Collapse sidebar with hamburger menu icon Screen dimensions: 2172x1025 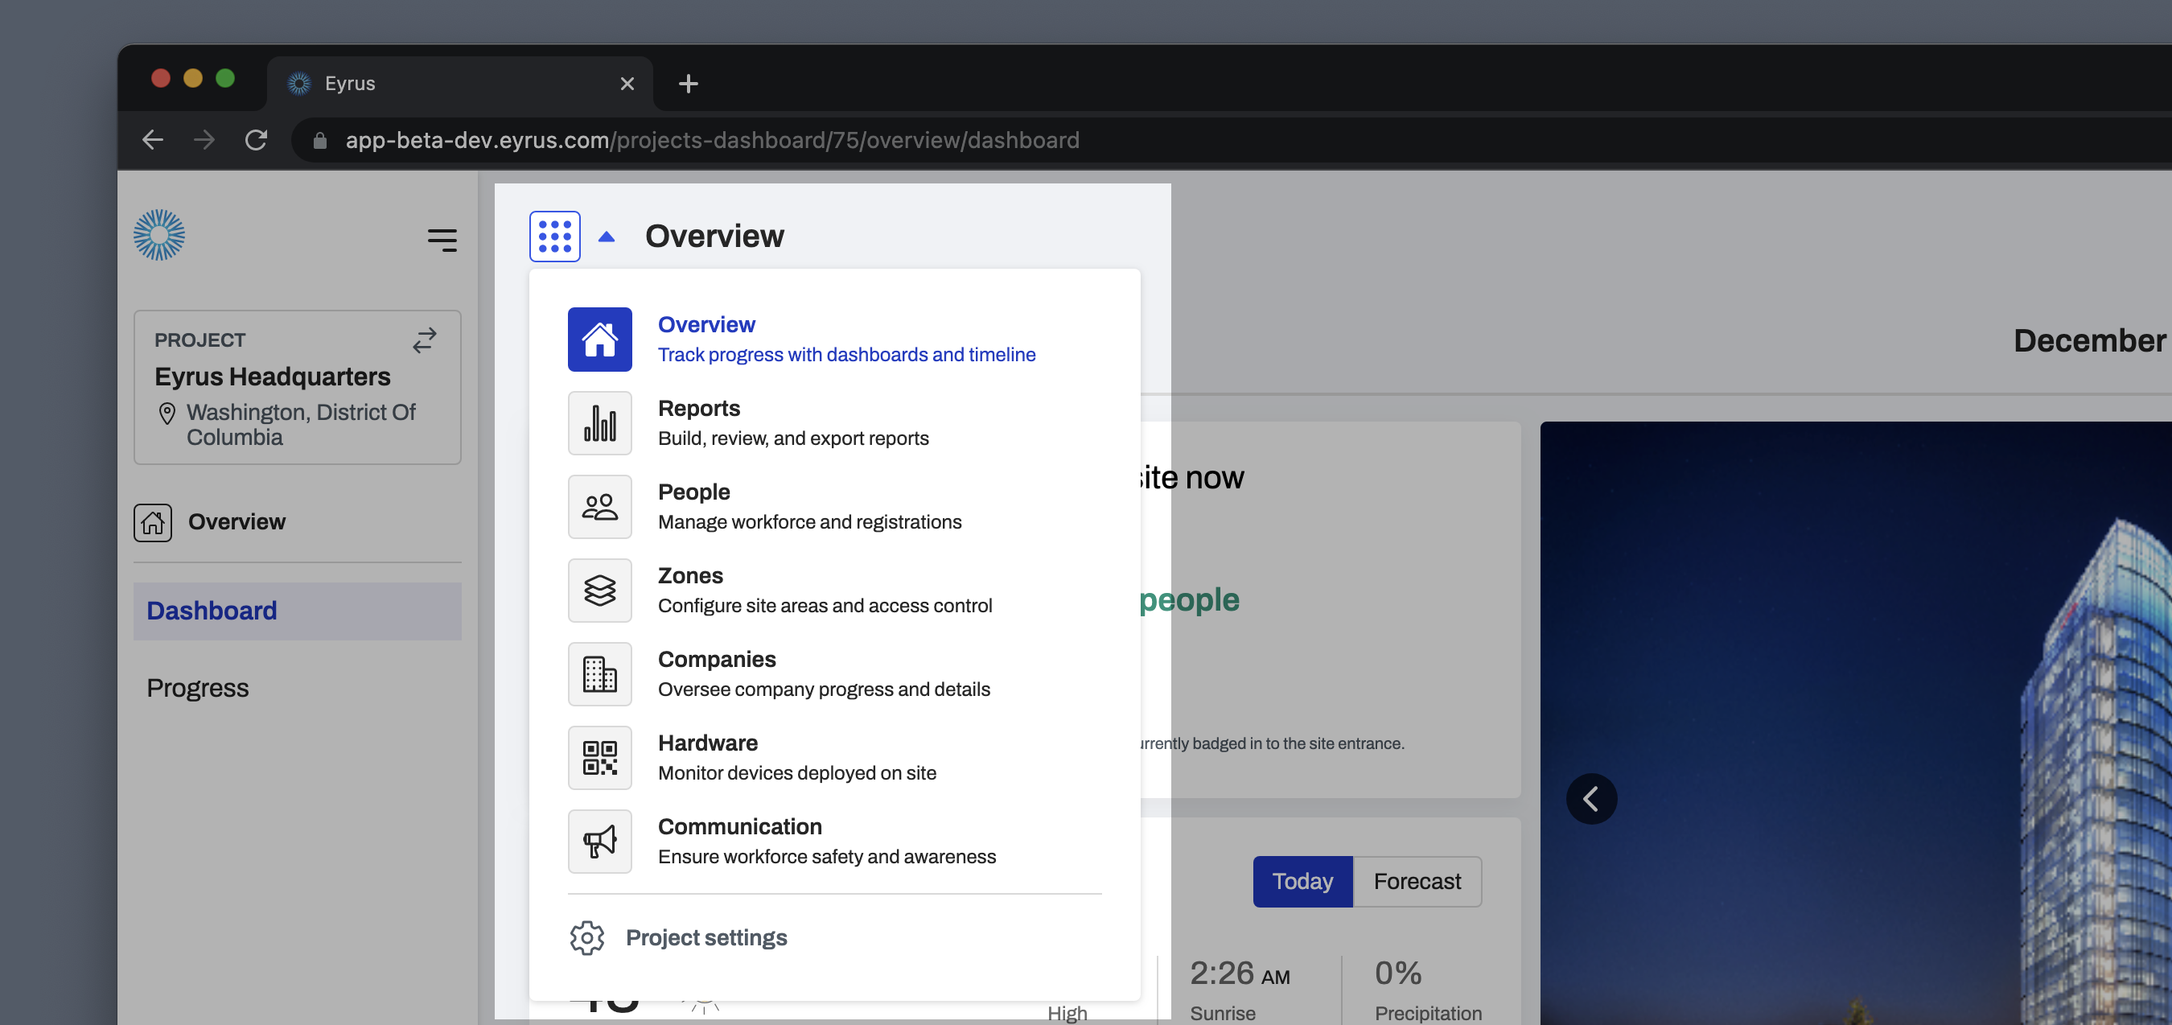click(442, 241)
